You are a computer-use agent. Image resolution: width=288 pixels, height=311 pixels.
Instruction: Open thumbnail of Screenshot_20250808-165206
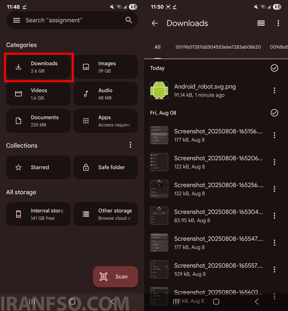(159, 162)
